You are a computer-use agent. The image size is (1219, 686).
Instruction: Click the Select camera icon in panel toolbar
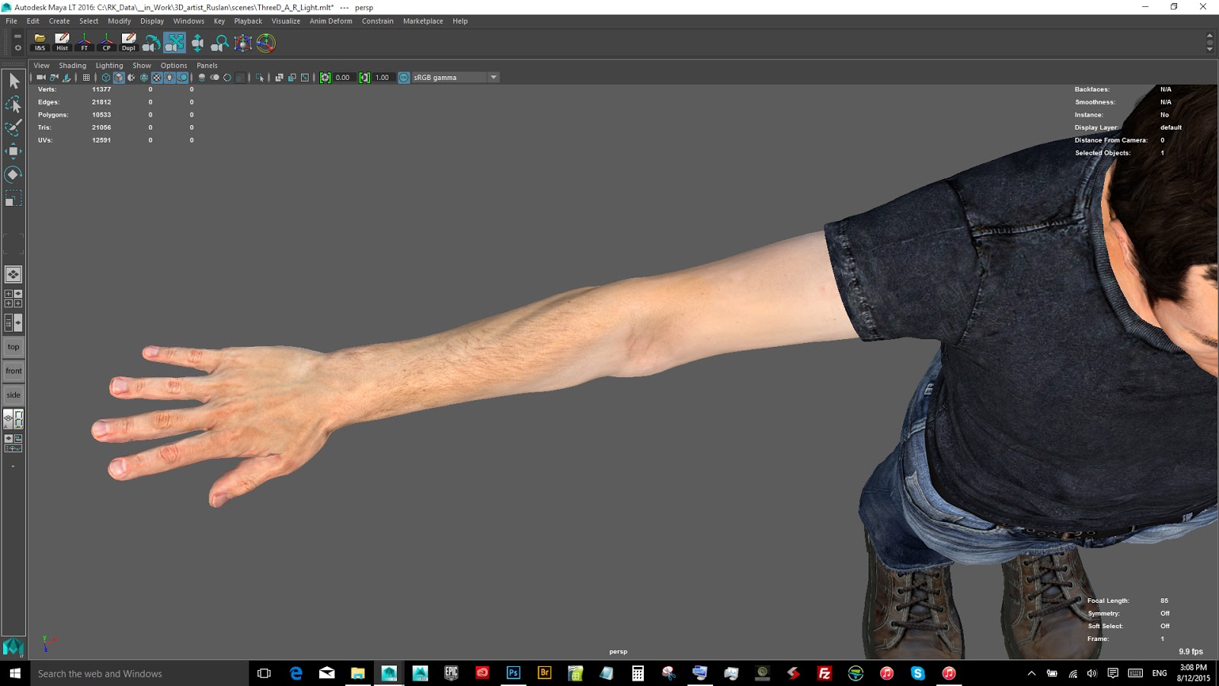point(40,78)
